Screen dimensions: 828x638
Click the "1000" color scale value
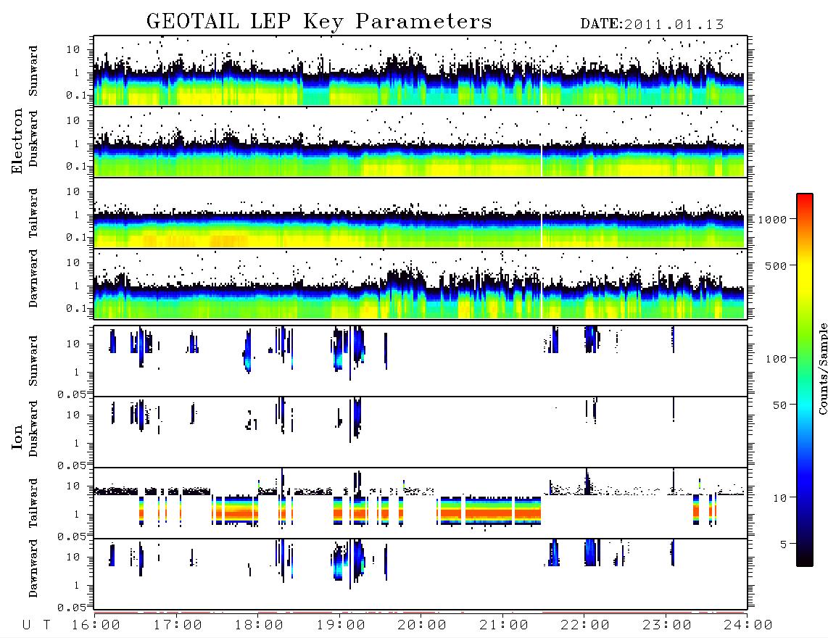click(x=773, y=220)
